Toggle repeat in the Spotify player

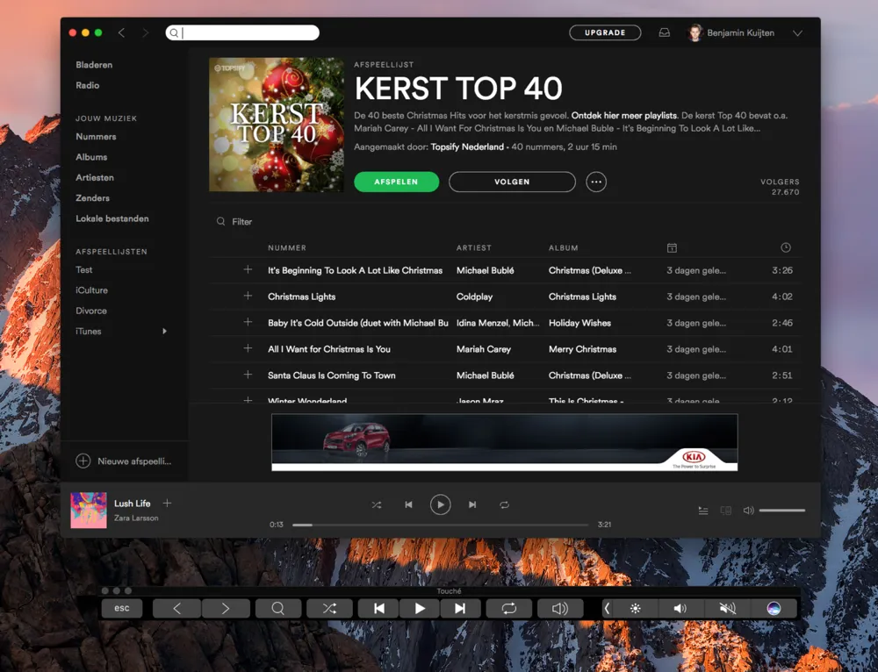point(504,504)
